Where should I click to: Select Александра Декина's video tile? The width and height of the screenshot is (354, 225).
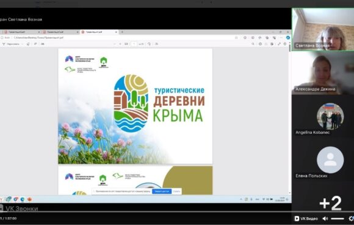point(323,73)
